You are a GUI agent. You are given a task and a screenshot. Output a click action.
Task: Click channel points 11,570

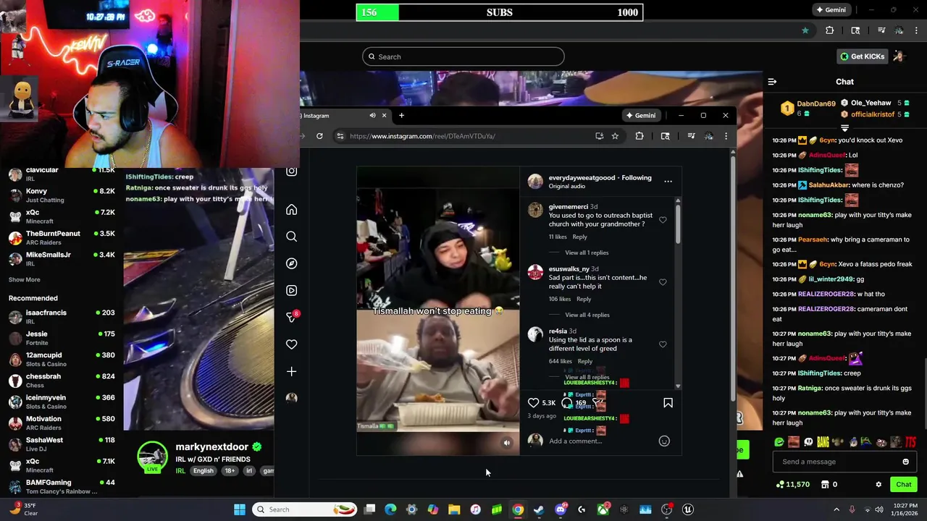792,484
